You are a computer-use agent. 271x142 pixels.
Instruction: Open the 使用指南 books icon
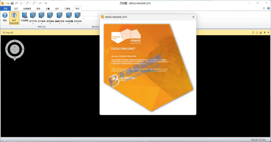click(50, 15)
